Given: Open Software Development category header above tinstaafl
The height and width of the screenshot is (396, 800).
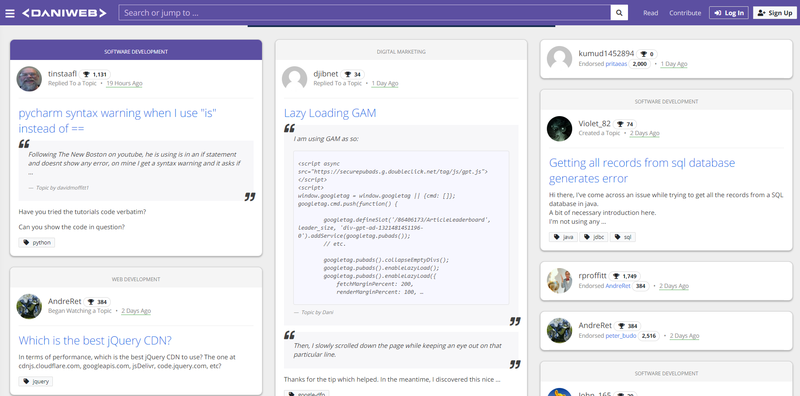Looking at the screenshot, I should click(x=136, y=52).
